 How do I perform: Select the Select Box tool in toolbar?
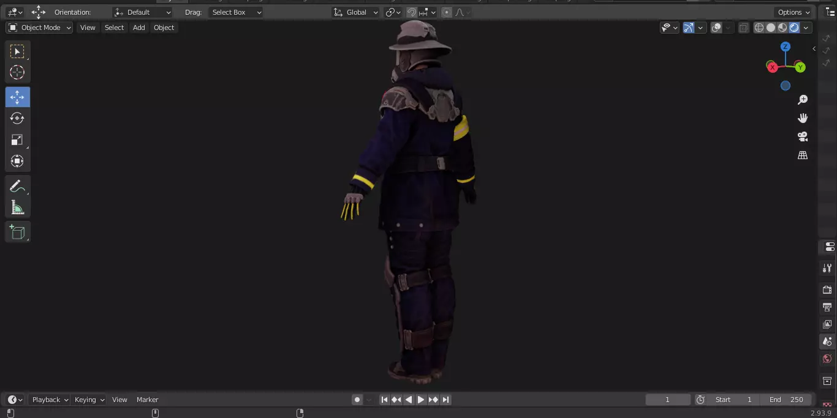[x=17, y=51]
